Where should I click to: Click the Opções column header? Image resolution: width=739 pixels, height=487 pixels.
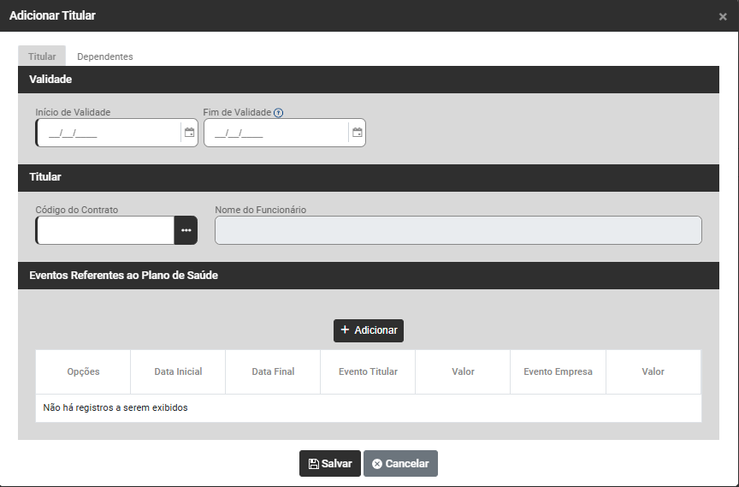83,371
